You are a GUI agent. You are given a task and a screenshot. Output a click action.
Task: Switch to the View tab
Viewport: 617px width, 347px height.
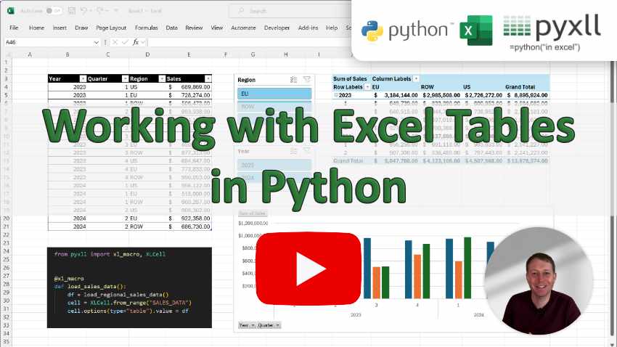pyautogui.click(x=217, y=28)
